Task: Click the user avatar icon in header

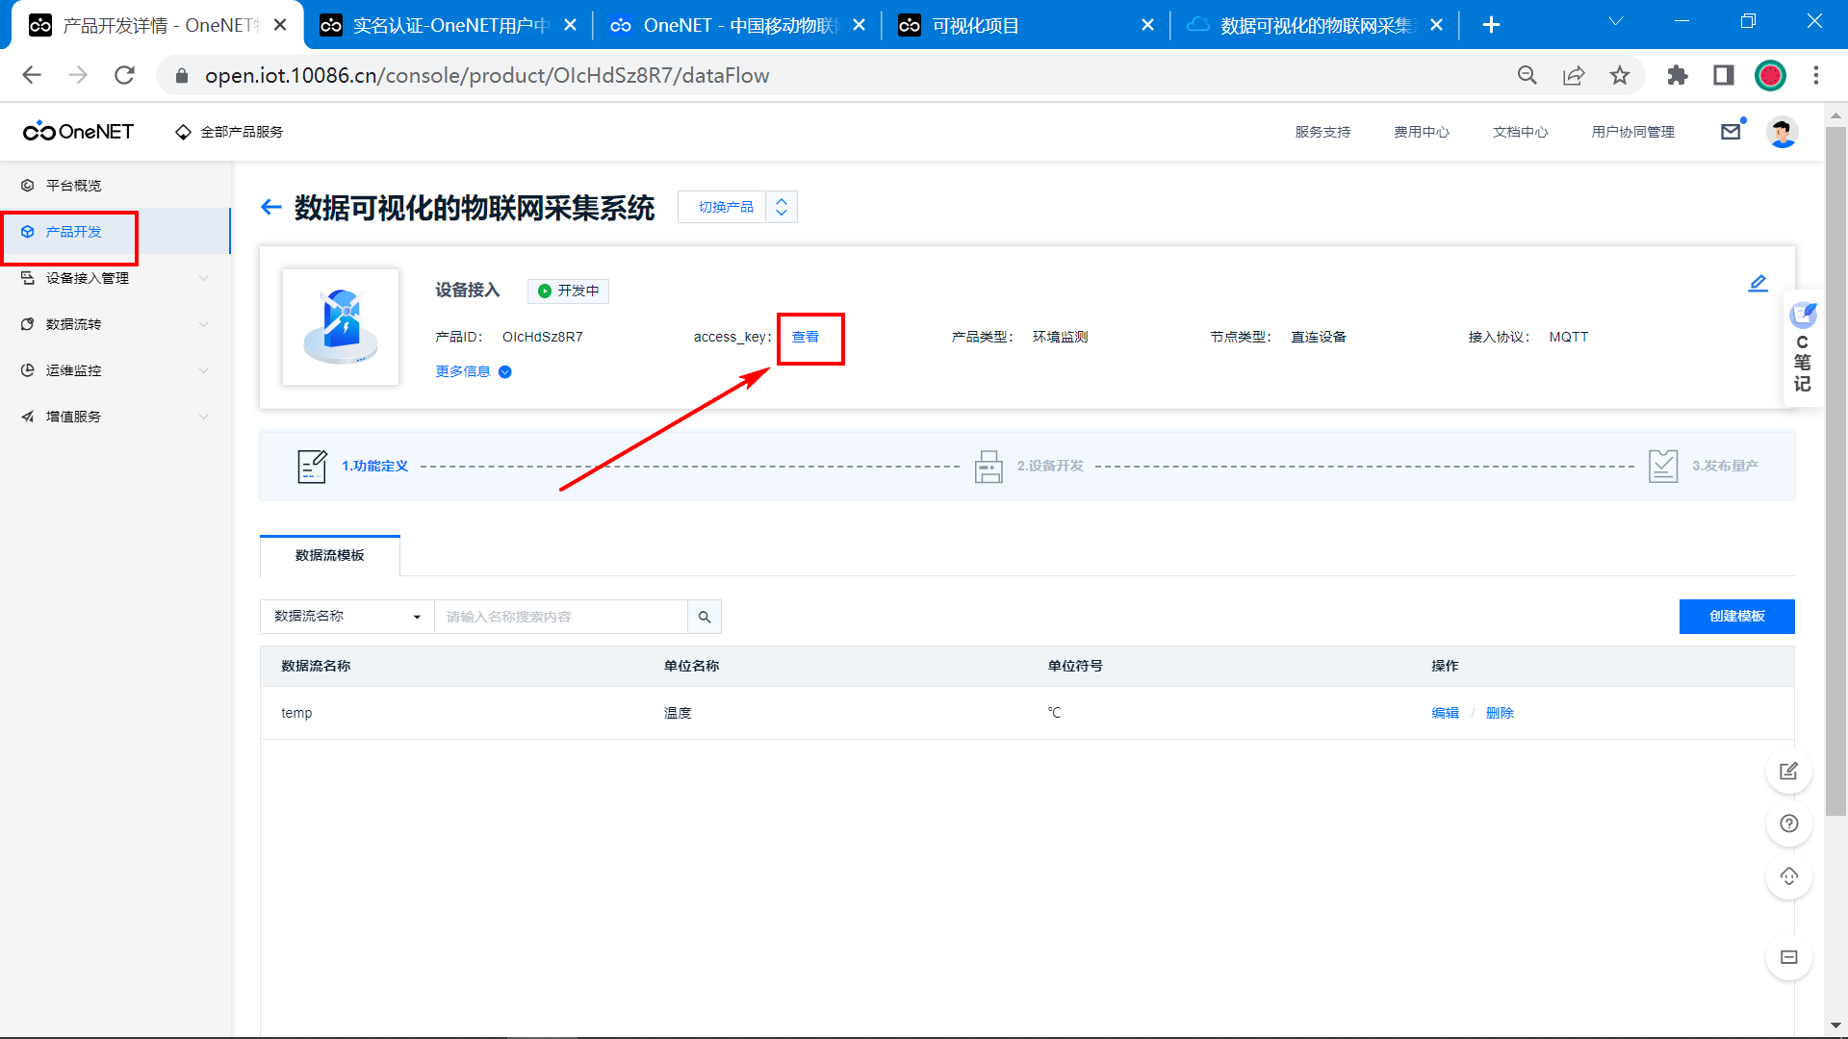Action: (x=1782, y=132)
